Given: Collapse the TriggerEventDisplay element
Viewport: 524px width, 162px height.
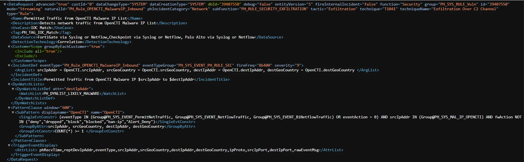Looking at the screenshot, I should (x=9, y=145).
